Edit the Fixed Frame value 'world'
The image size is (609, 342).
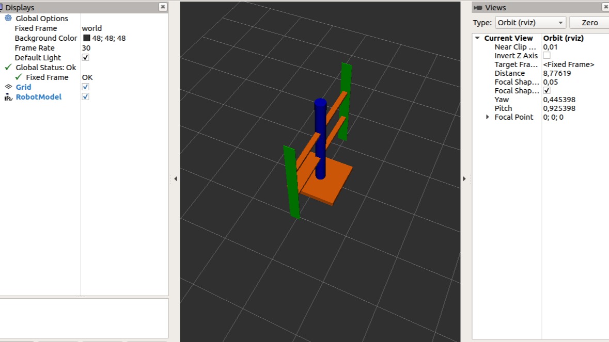click(x=91, y=28)
